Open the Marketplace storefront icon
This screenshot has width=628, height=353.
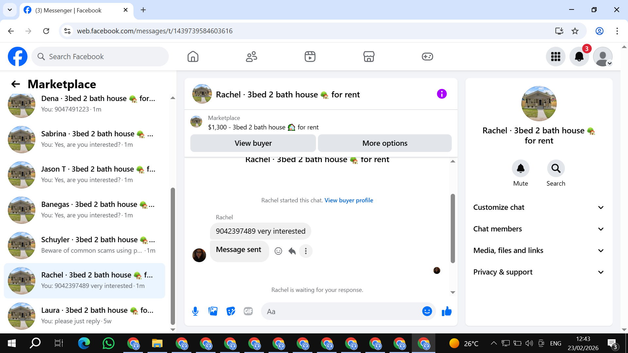click(369, 57)
